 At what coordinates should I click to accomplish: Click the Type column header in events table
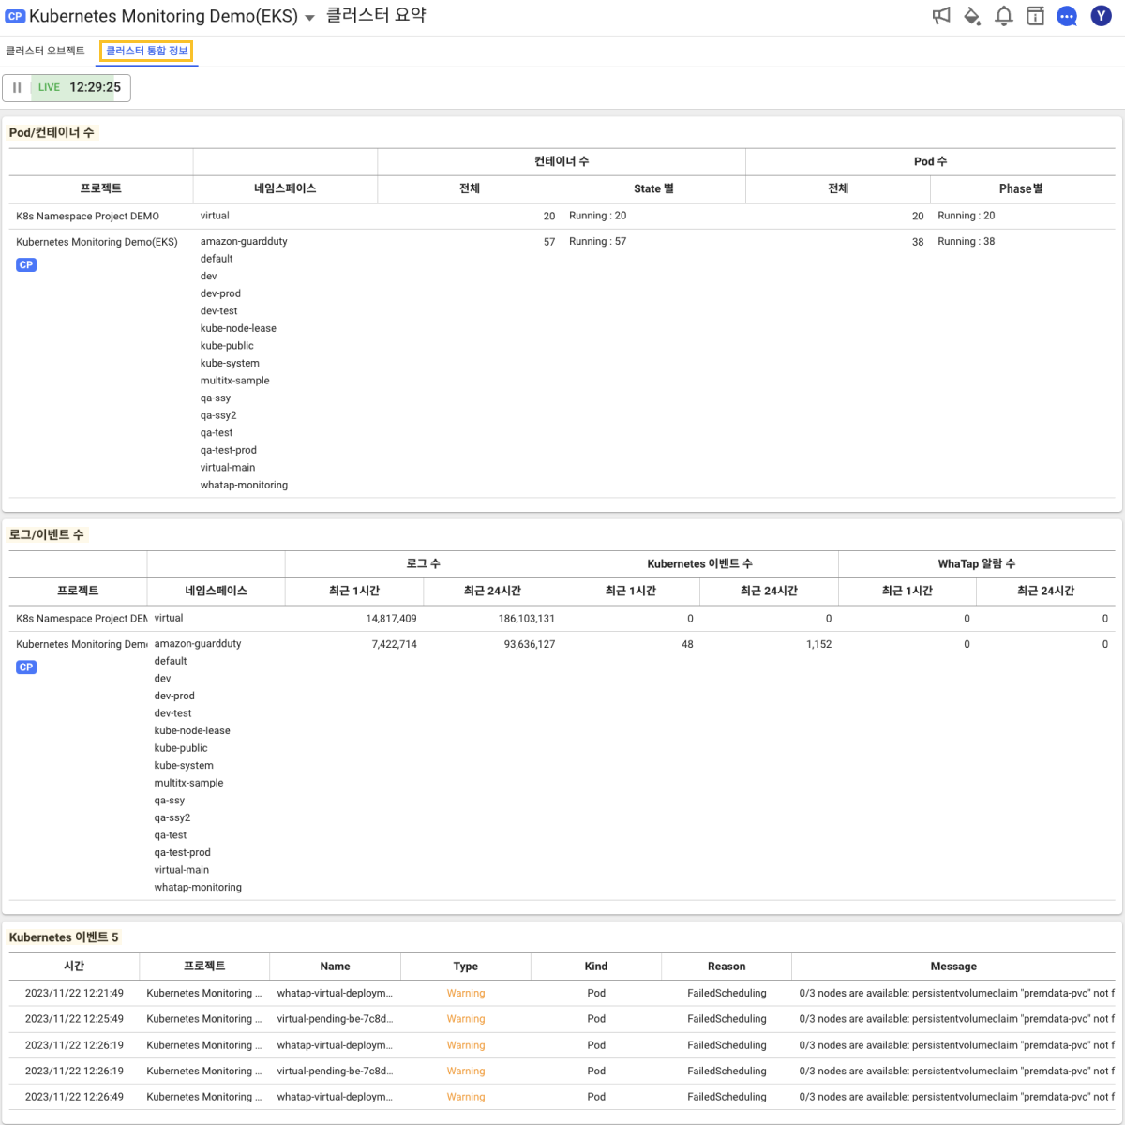click(x=466, y=966)
